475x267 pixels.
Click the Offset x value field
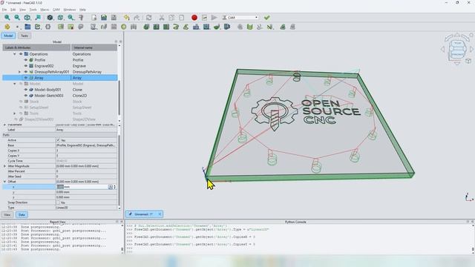[x=82, y=187]
